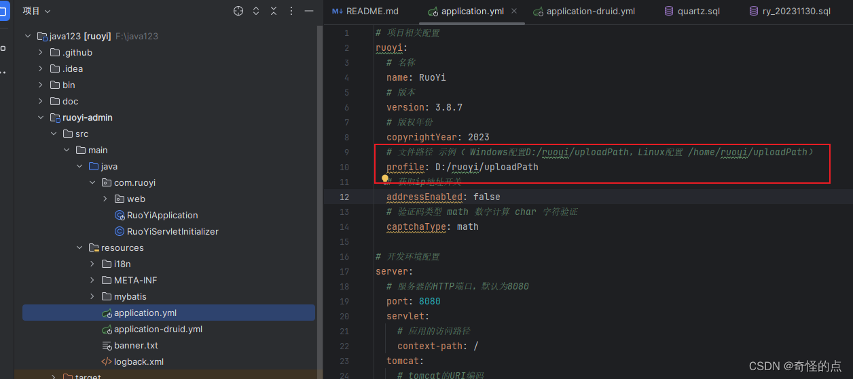Open the ry_20231130.sql tab
The width and height of the screenshot is (853, 379).
tap(790, 12)
